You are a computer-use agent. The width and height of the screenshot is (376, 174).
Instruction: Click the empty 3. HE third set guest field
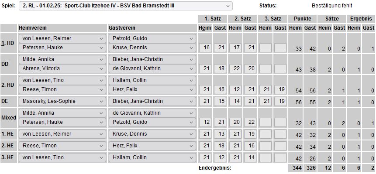pyautogui.click(x=280, y=157)
